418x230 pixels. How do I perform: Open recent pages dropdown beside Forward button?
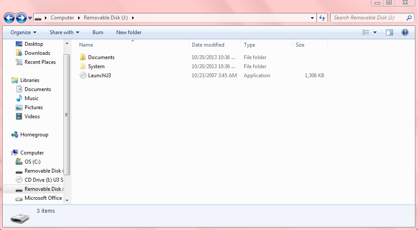point(30,18)
